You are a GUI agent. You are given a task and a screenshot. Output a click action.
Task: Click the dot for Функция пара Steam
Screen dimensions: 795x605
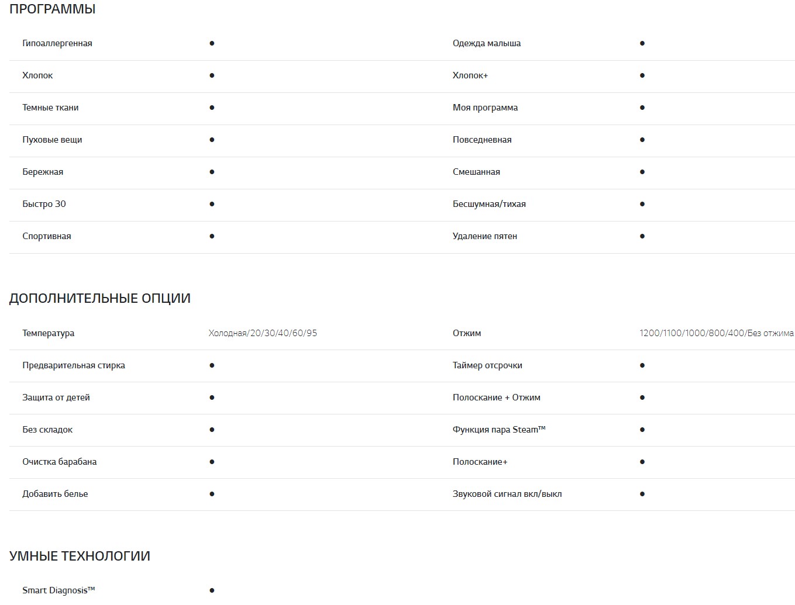pyautogui.click(x=642, y=430)
